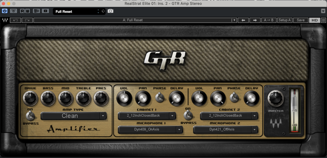
Task: Toggle the Cabinet 2 On/Bypass switch
Action: 187,115
